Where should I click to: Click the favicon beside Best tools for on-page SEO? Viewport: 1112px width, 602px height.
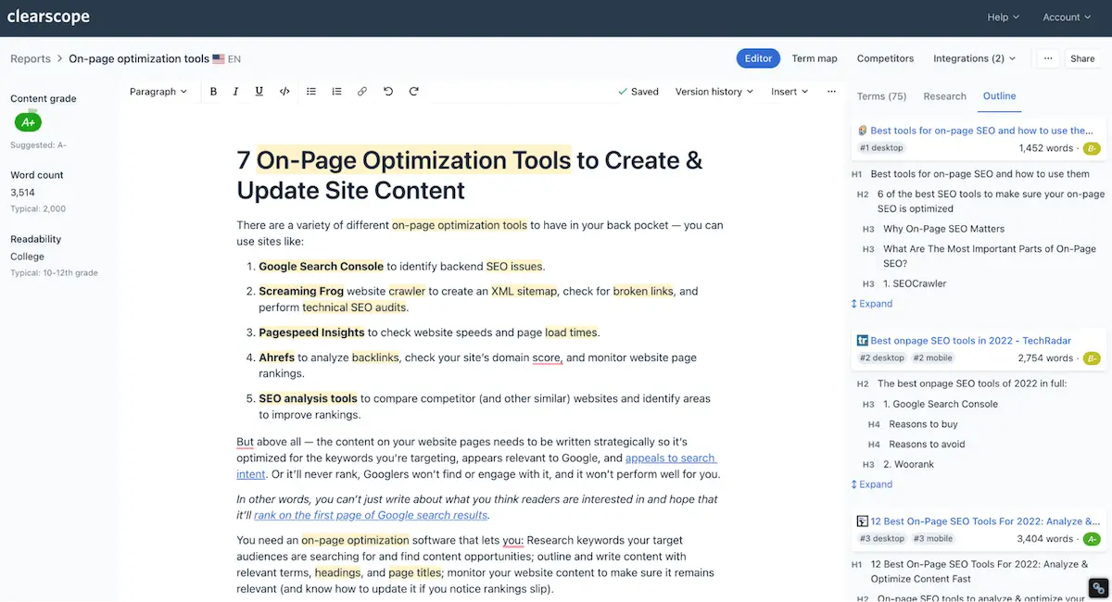863,131
